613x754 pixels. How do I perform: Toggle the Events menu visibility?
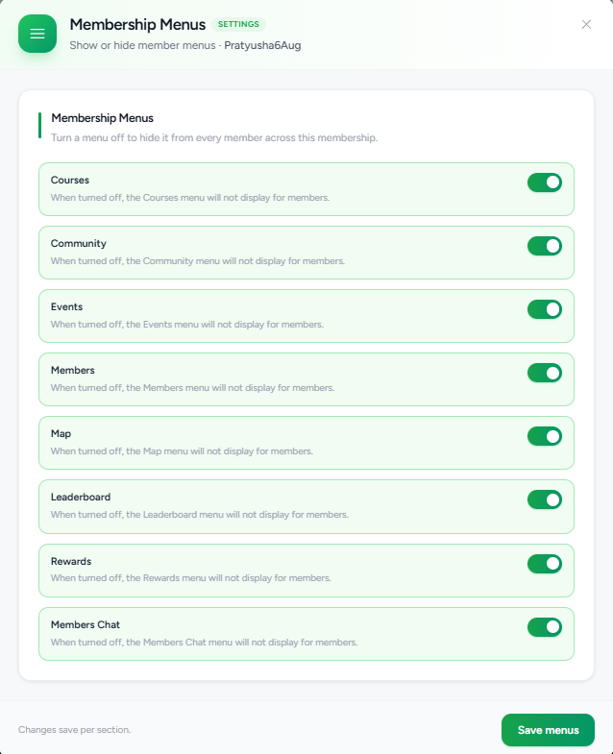(545, 309)
